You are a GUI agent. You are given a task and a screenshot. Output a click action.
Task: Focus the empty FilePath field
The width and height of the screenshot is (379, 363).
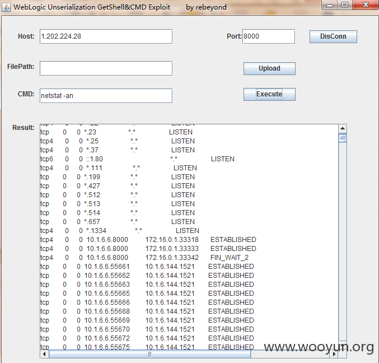(106, 68)
